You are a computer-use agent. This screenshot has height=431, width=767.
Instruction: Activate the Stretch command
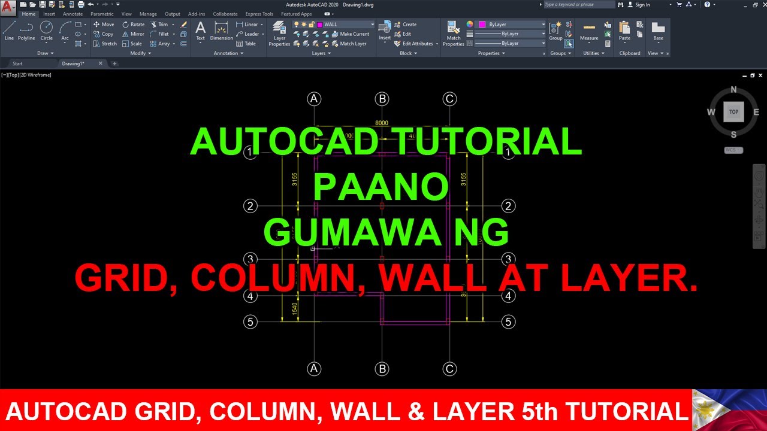click(x=105, y=44)
